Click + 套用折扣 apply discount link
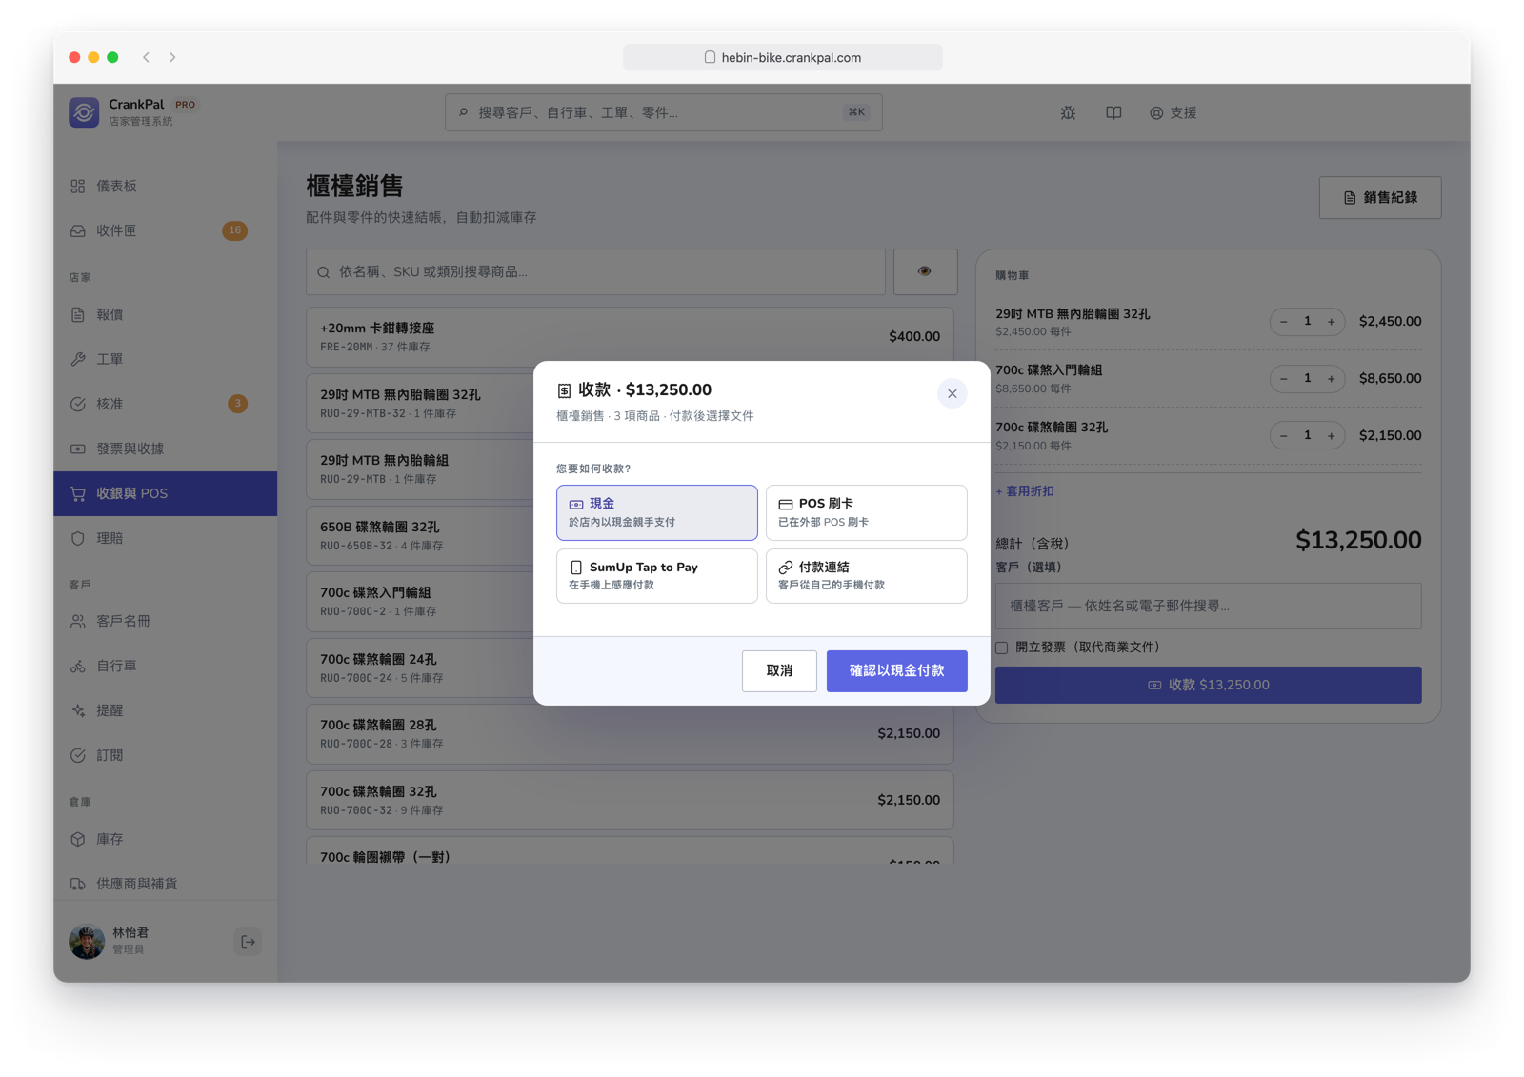Image resolution: width=1524 pixels, height=1077 pixels. (1025, 491)
